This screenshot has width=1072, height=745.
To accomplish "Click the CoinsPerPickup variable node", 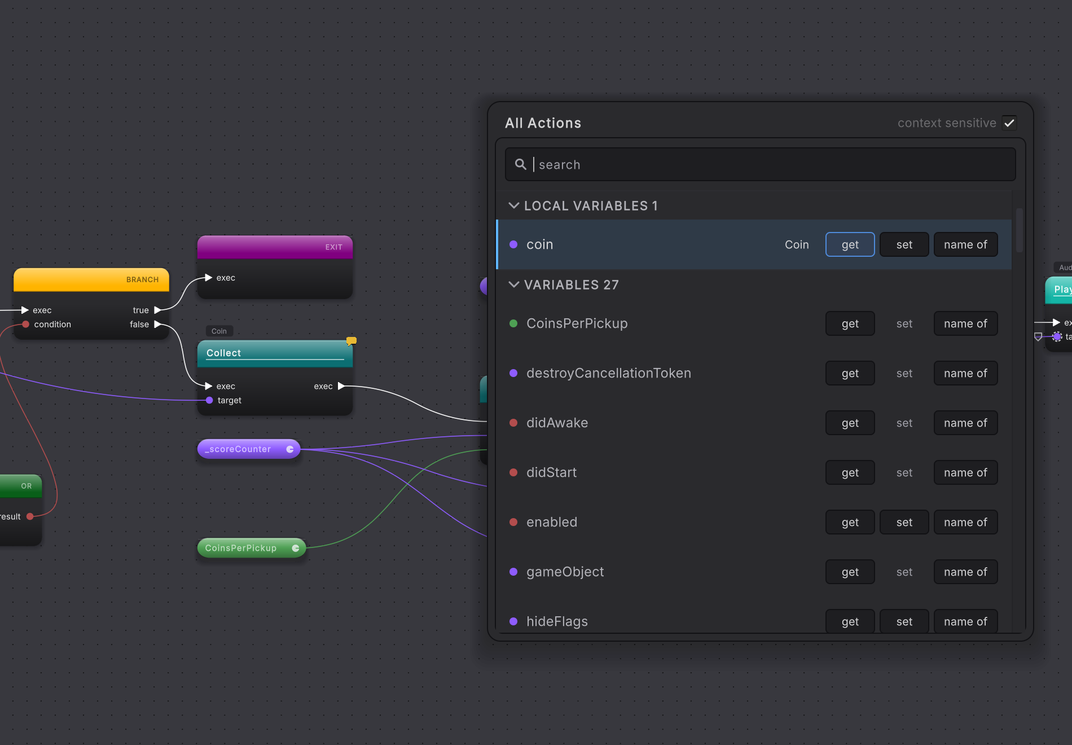I will click(251, 548).
